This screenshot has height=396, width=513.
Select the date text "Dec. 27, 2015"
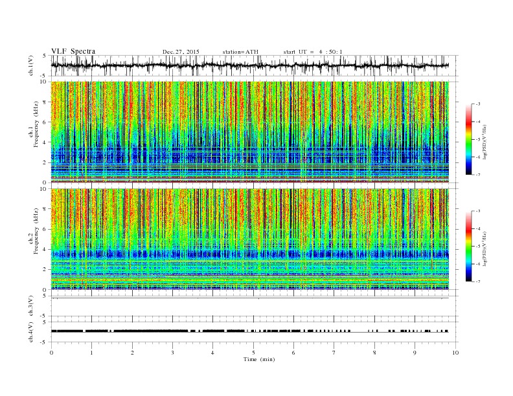pyautogui.click(x=181, y=52)
